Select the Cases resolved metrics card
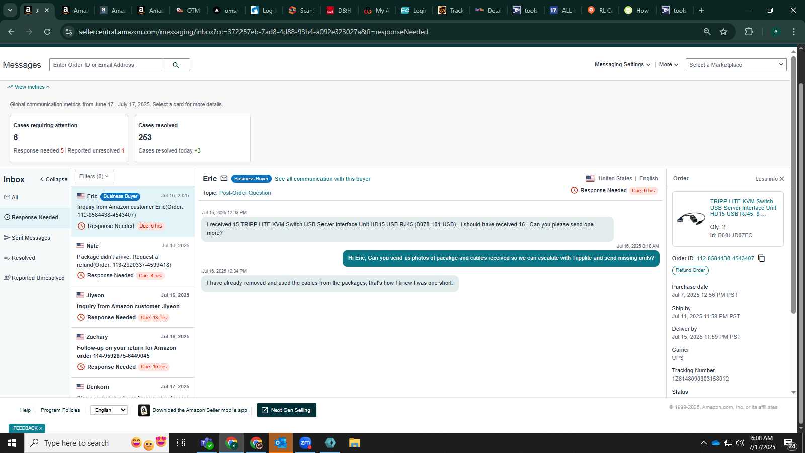805x453 pixels. tap(193, 138)
